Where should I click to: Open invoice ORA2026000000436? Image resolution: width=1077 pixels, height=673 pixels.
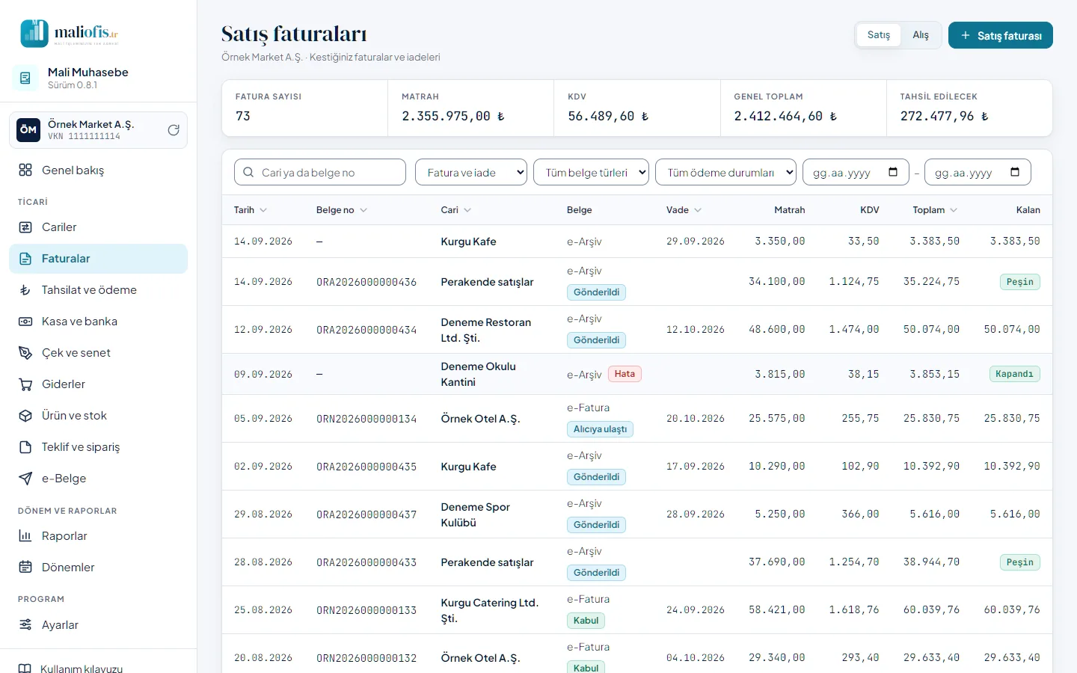(x=366, y=282)
